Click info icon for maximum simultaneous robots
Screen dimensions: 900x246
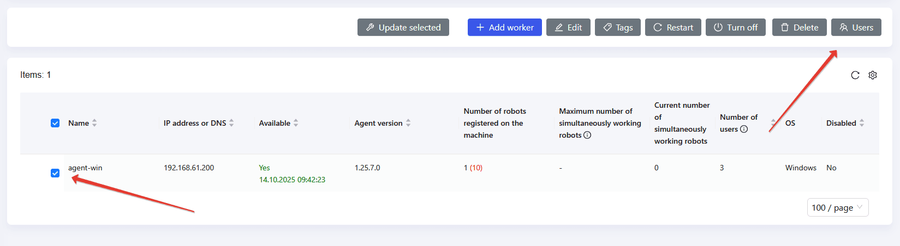point(587,135)
